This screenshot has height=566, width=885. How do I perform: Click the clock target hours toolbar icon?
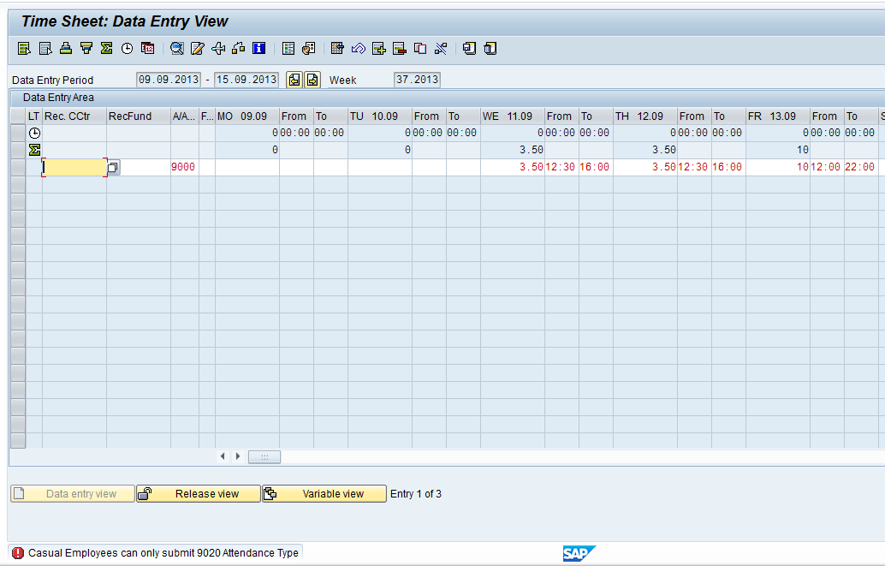click(127, 49)
